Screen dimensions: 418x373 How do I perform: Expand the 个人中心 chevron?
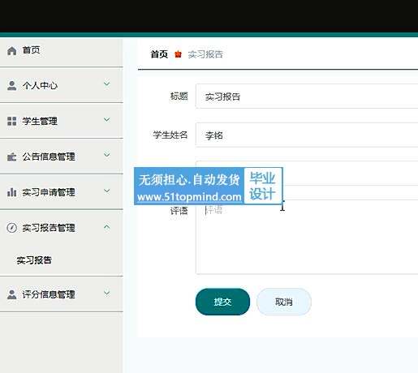tap(107, 84)
